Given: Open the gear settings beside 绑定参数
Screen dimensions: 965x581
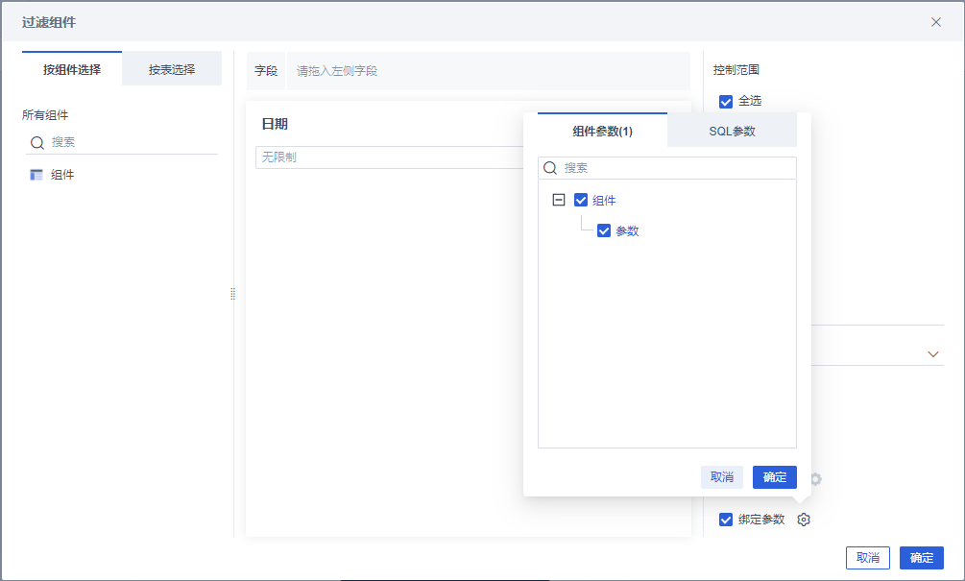Looking at the screenshot, I should pyautogui.click(x=805, y=520).
